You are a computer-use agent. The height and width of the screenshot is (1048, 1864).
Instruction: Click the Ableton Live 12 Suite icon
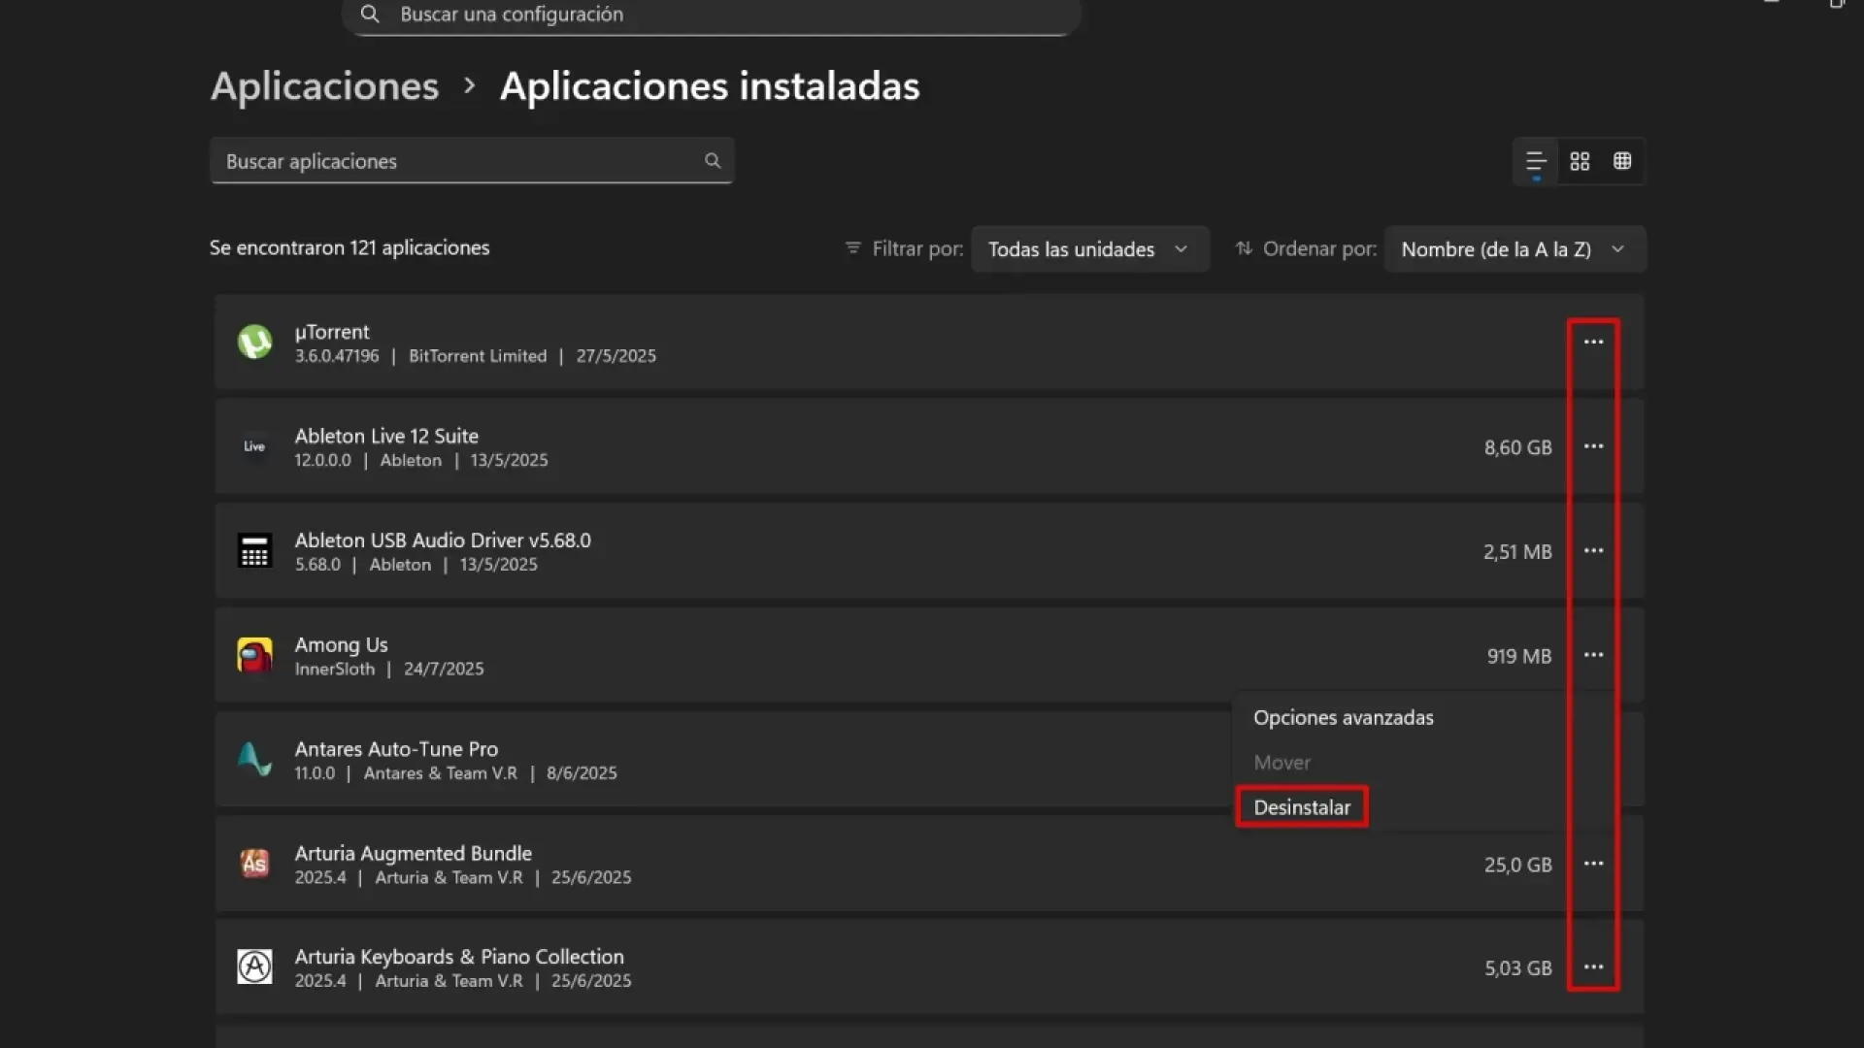[254, 446]
